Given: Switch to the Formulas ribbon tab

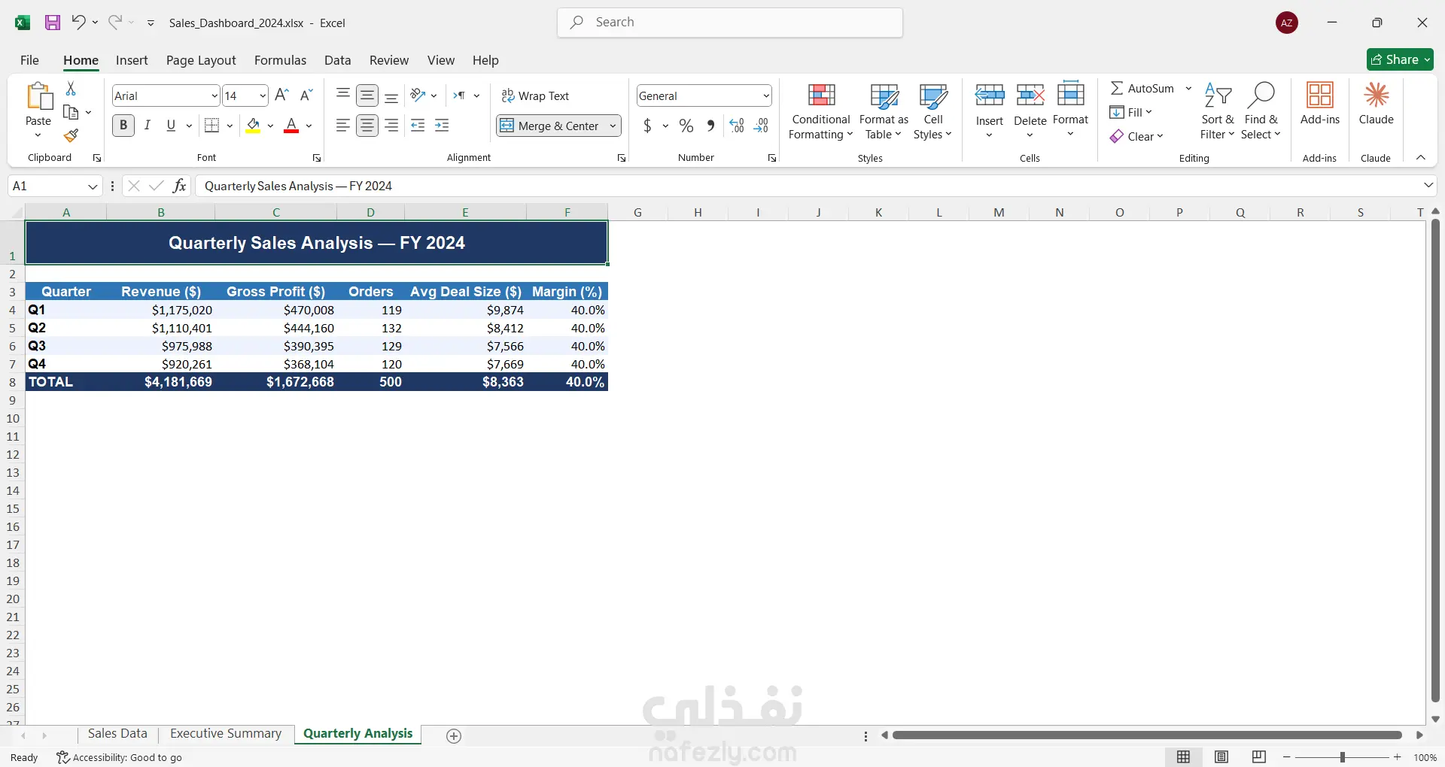Looking at the screenshot, I should (x=280, y=60).
